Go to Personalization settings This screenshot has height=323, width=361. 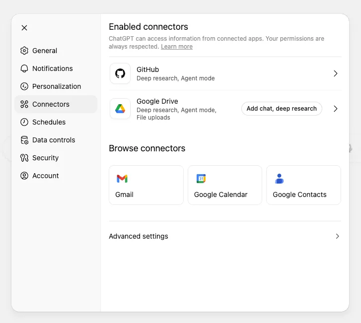click(57, 86)
